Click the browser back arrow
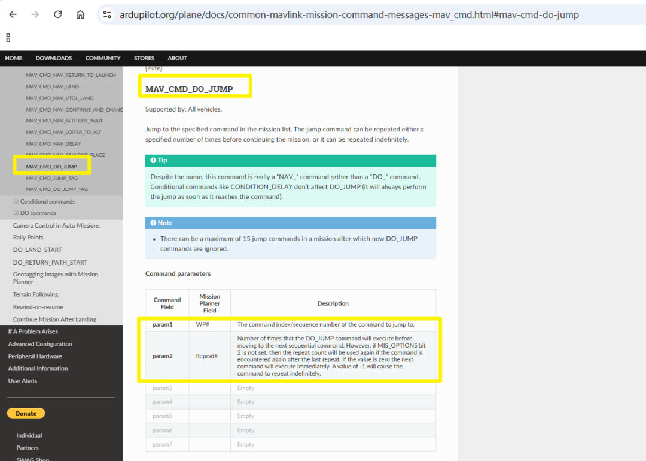The width and height of the screenshot is (646, 461). coord(13,14)
